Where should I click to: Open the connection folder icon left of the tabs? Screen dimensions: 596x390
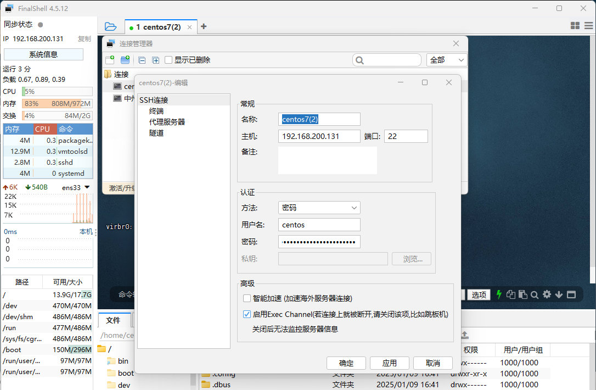click(110, 26)
